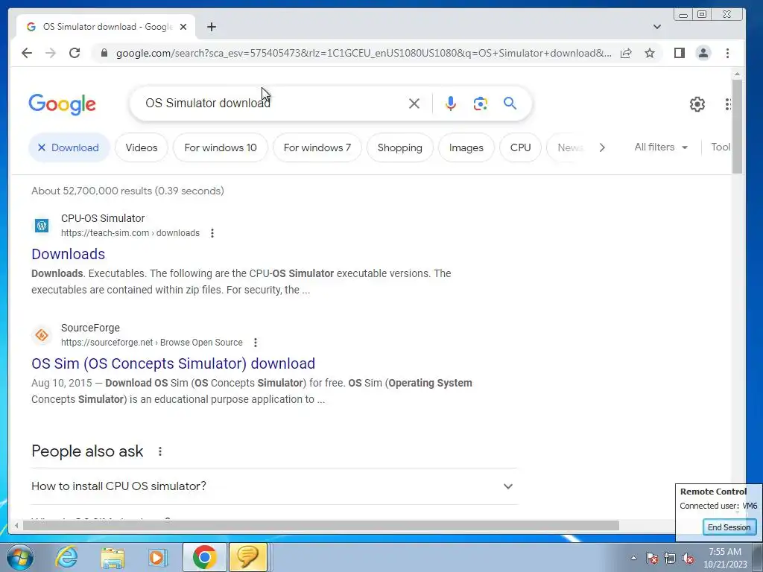The width and height of the screenshot is (763, 572).
Task: Click the scroll left arrow
Action: coord(16,526)
